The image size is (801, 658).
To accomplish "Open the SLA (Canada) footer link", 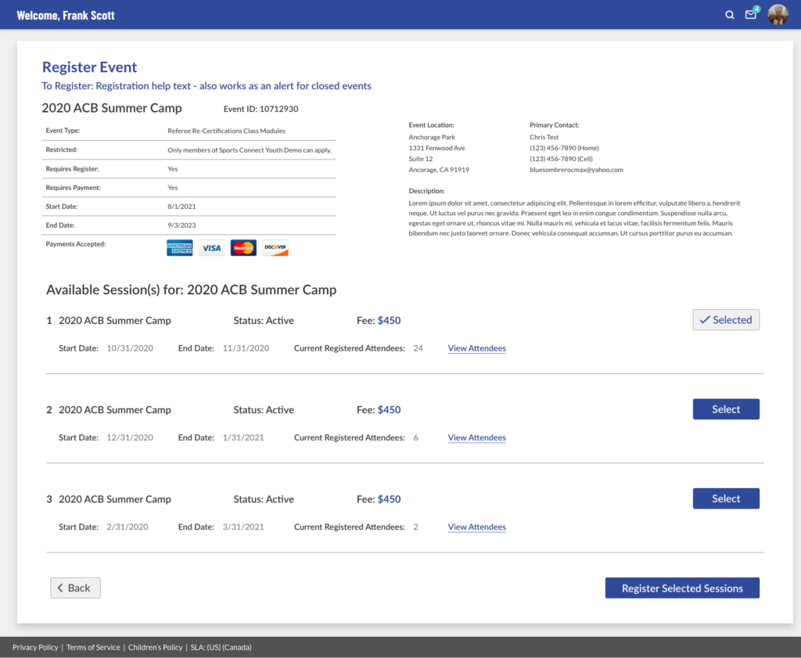I will [239, 647].
